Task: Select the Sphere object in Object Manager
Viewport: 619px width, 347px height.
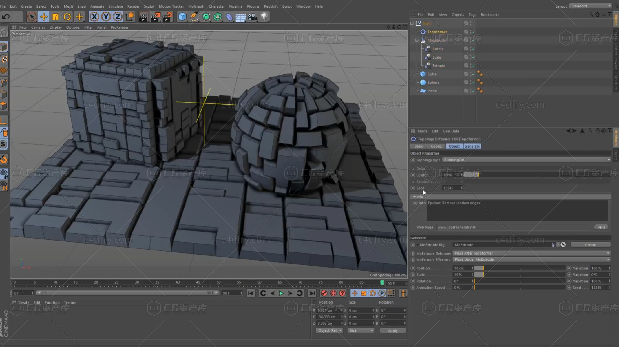Action: (x=433, y=83)
